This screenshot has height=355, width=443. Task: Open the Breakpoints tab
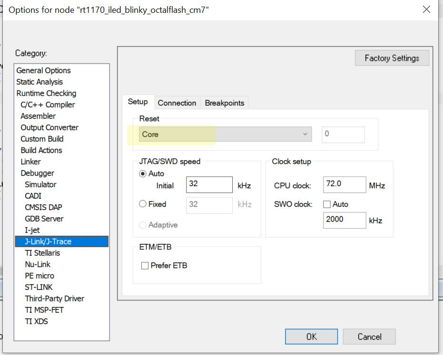click(x=224, y=103)
